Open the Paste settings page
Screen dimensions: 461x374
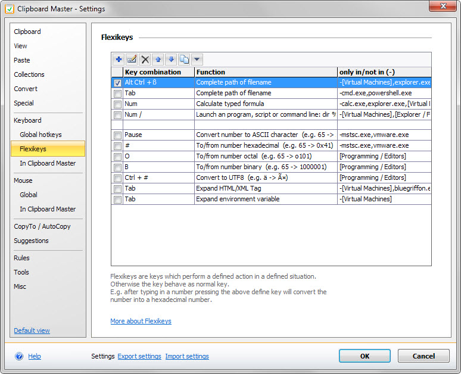[22, 60]
